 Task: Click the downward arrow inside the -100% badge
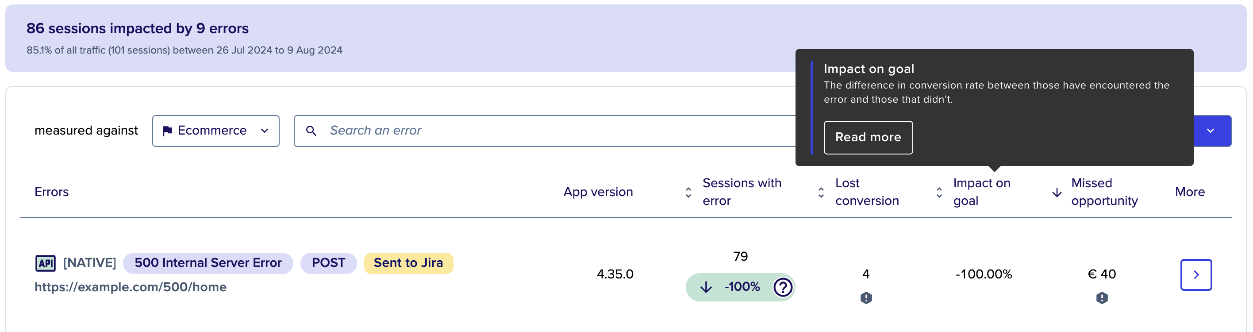pos(706,287)
